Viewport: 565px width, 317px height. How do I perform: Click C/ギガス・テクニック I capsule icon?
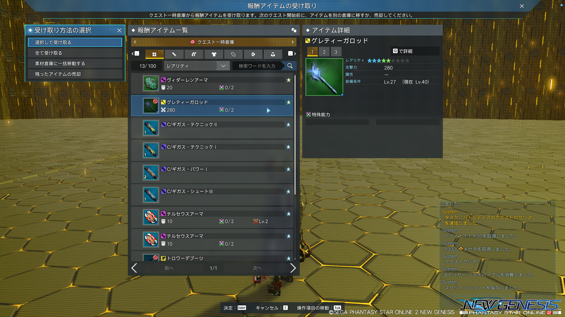click(151, 151)
